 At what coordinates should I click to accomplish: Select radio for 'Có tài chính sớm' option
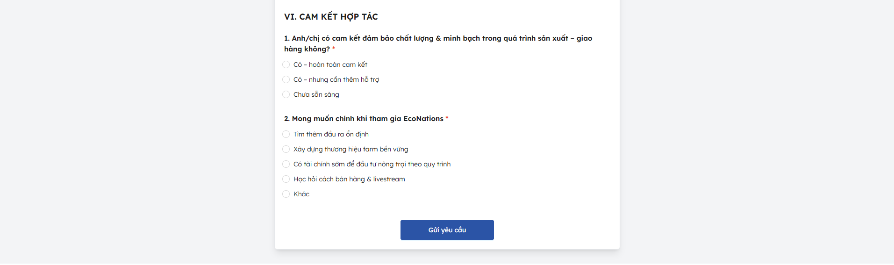coord(286,164)
